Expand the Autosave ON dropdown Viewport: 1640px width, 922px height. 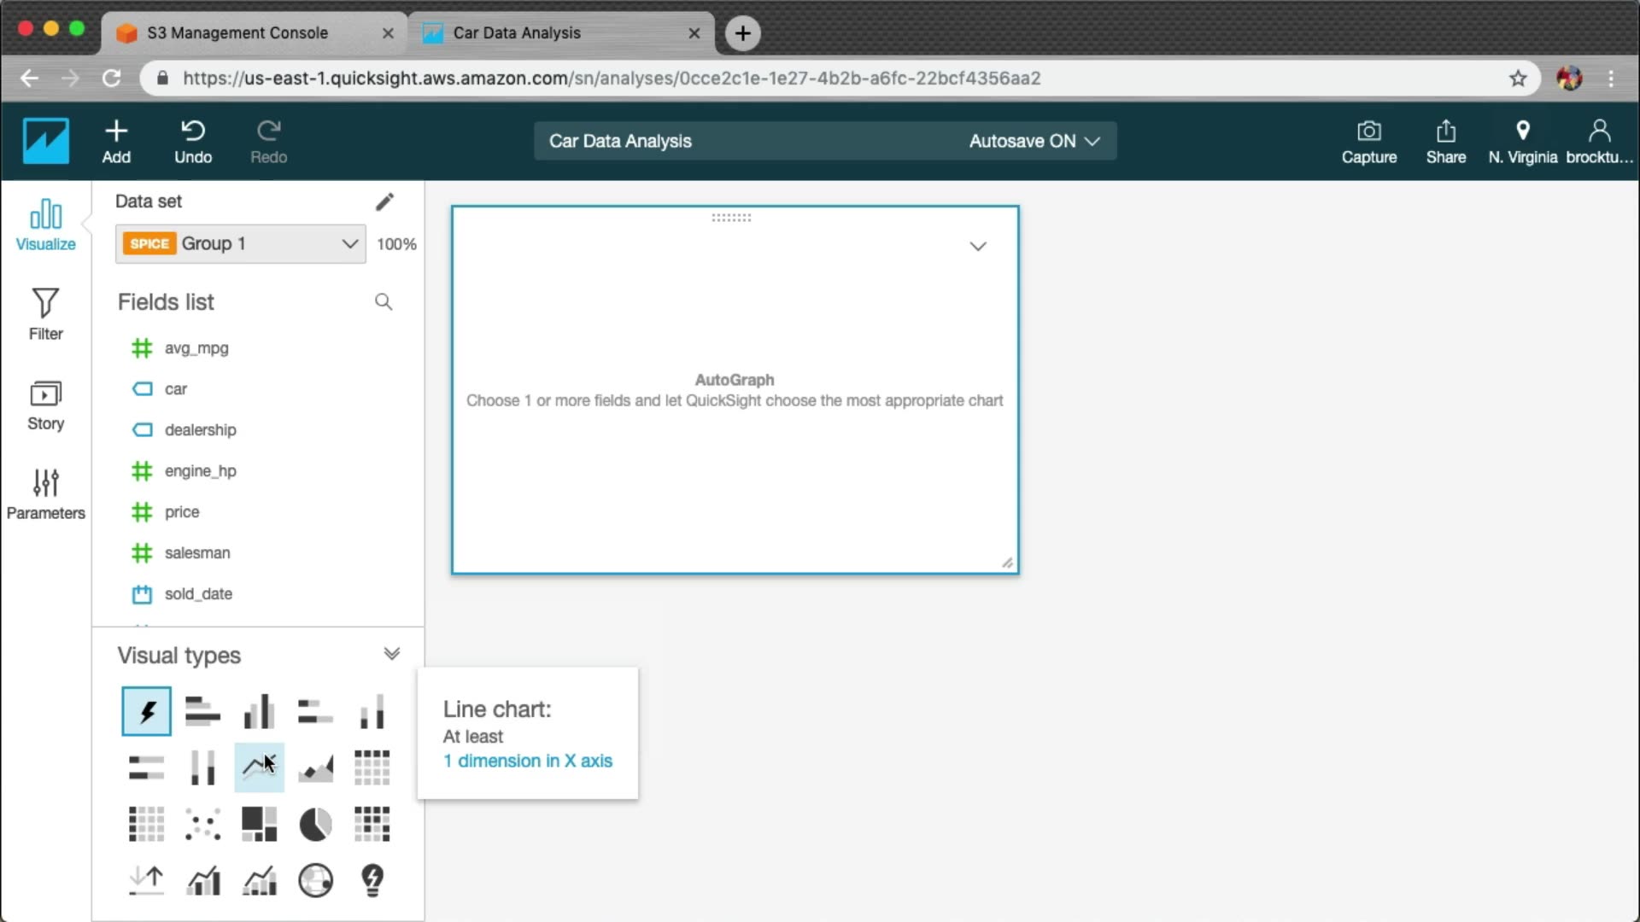(1034, 141)
